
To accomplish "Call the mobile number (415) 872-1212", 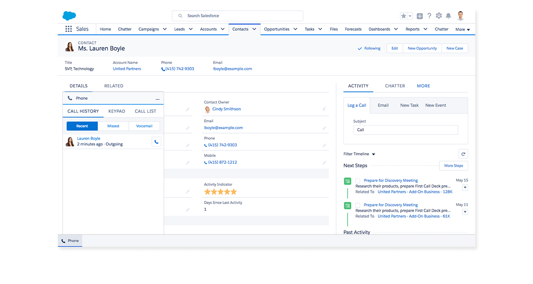I will point(223,162).
